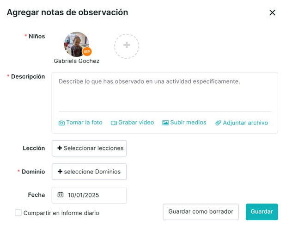Image resolution: width=286 pixels, height=229 pixels.
Task: Open the Seleccionar lecciones selector
Action: pos(89,148)
